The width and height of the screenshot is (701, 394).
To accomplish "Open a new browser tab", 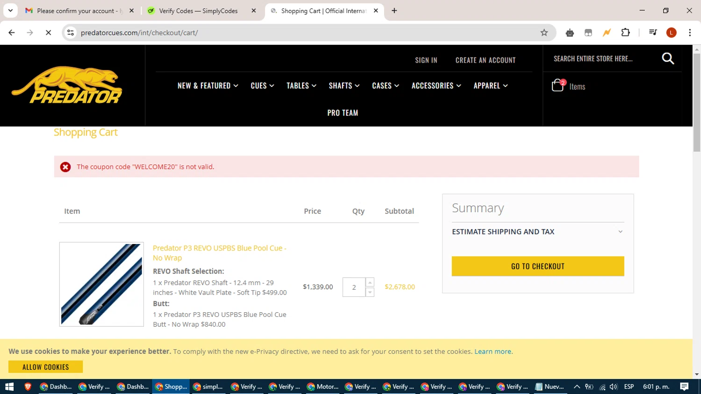I will coord(394,11).
